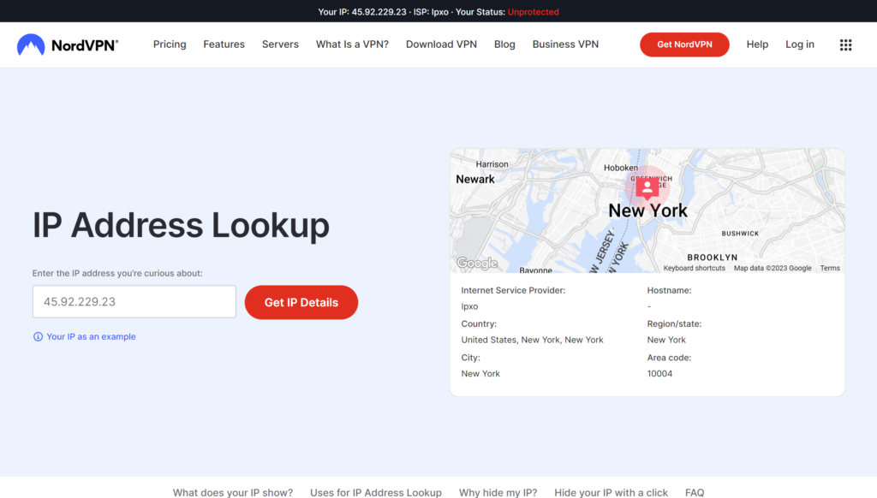Navigate to Download VPN
The height and width of the screenshot is (498, 877).
point(441,44)
